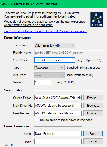Enable option to install driver source code
The width and height of the screenshot is (107, 147).
point(36,120)
